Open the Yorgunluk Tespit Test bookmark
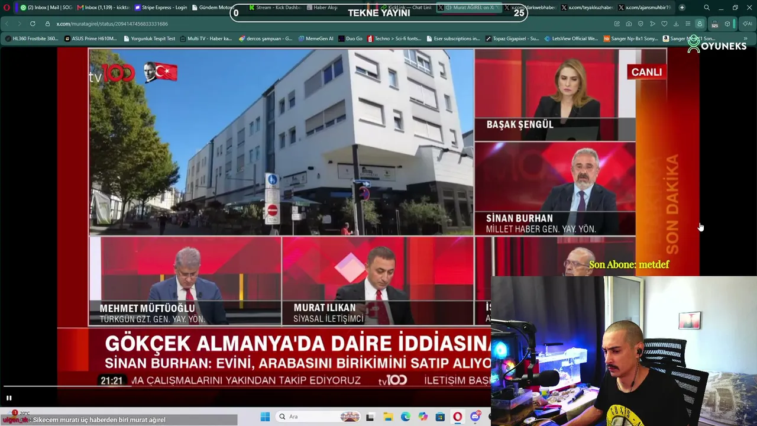 point(149,38)
